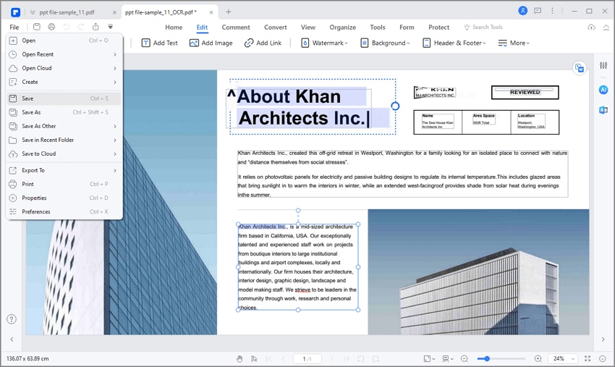Click the AI translate sidebar icon

[603, 110]
